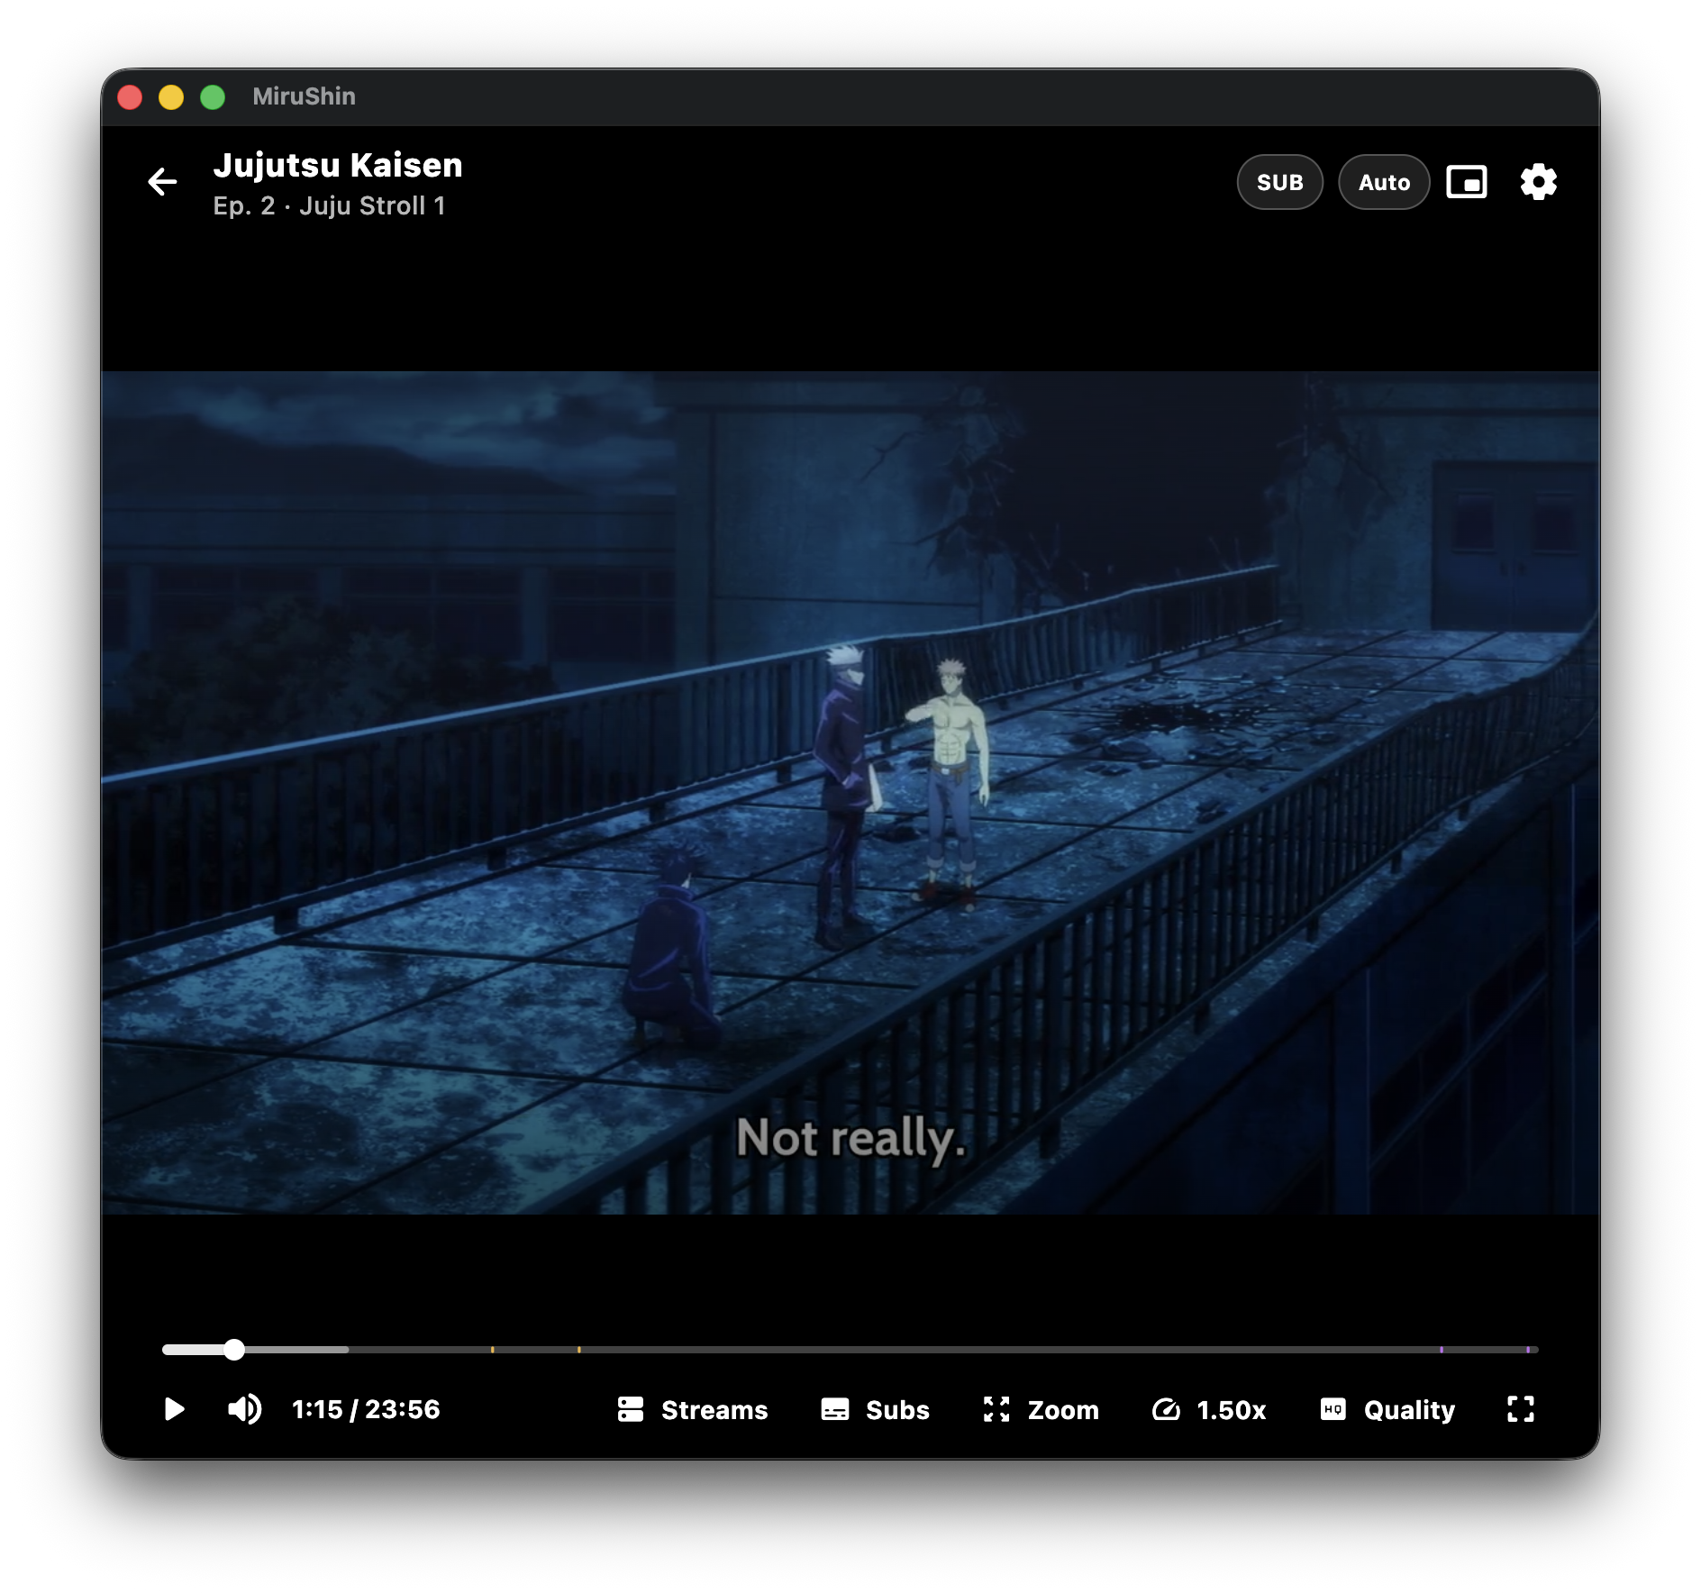Mute audio via the speaker icon
Viewport: 1701px width, 1593px height.
(244, 1409)
